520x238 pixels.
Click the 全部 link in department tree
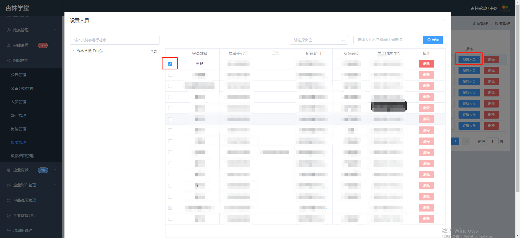coord(154,51)
